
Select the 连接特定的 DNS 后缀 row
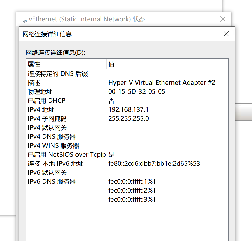[58, 74]
